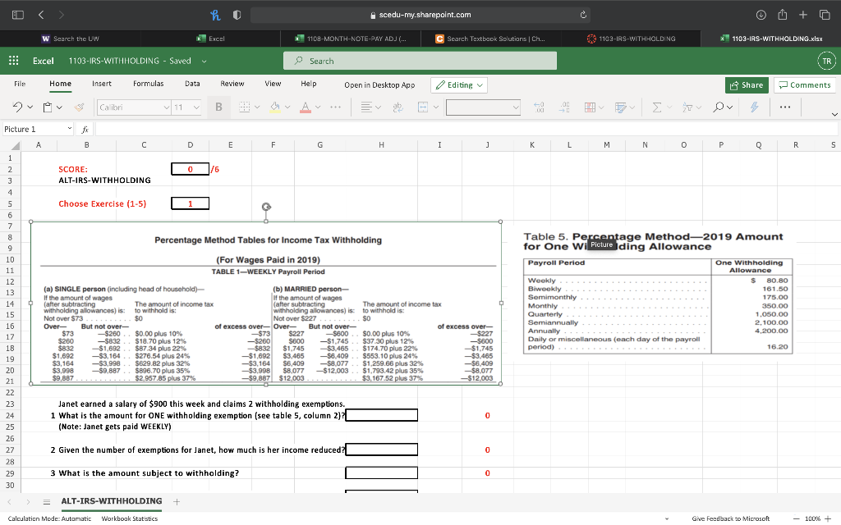Image resolution: width=841 pixels, height=525 pixels.
Task: Toggle Wrap Text in the ribbon
Action: tap(397, 107)
